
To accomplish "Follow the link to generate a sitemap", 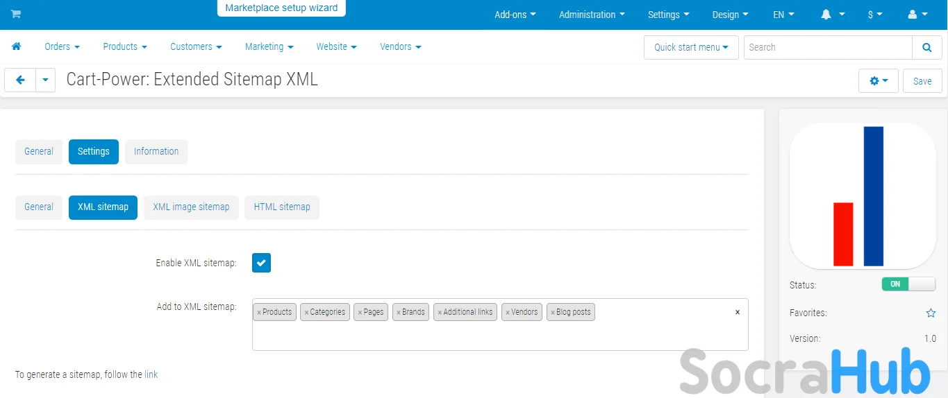I will [x=151, y=374].
